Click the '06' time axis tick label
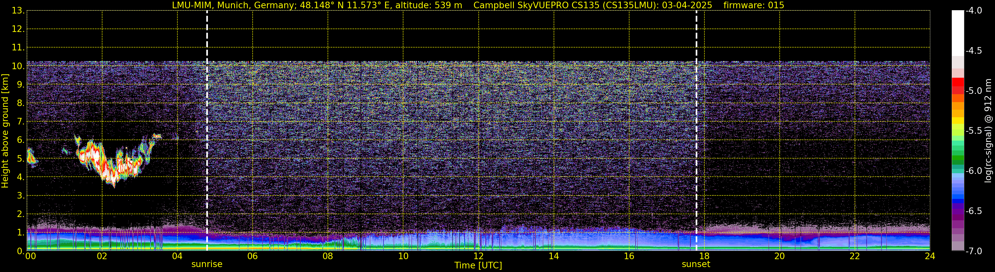This screenshot has width=995, height=272. pos(252,257)
